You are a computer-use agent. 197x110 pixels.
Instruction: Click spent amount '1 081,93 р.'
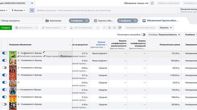(175, 75)
